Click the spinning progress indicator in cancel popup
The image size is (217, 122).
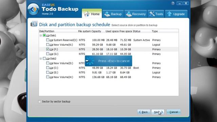(90, 61)
